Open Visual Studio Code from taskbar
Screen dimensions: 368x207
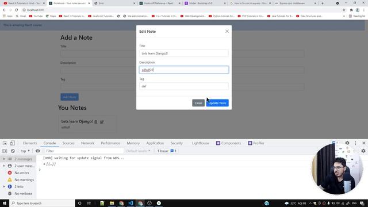(x=131, y=203)
